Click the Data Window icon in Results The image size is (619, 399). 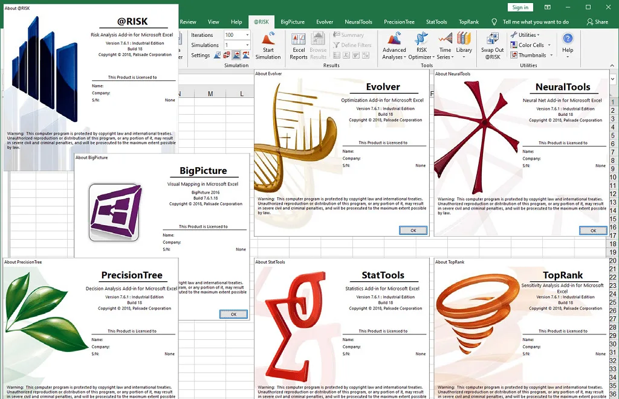337,55
